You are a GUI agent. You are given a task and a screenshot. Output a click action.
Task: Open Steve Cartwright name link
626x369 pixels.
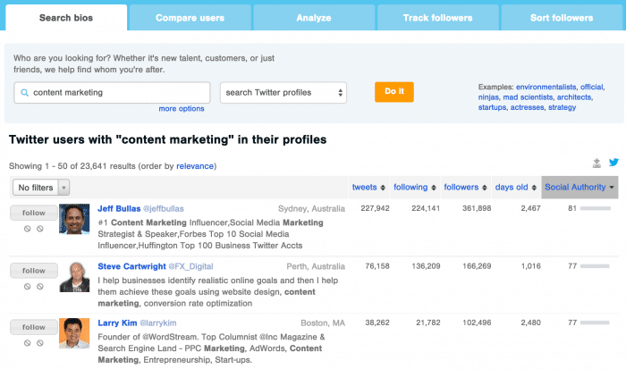131,266
